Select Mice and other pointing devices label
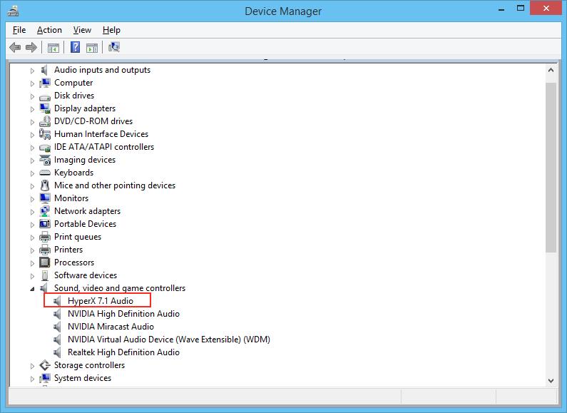 115,185
